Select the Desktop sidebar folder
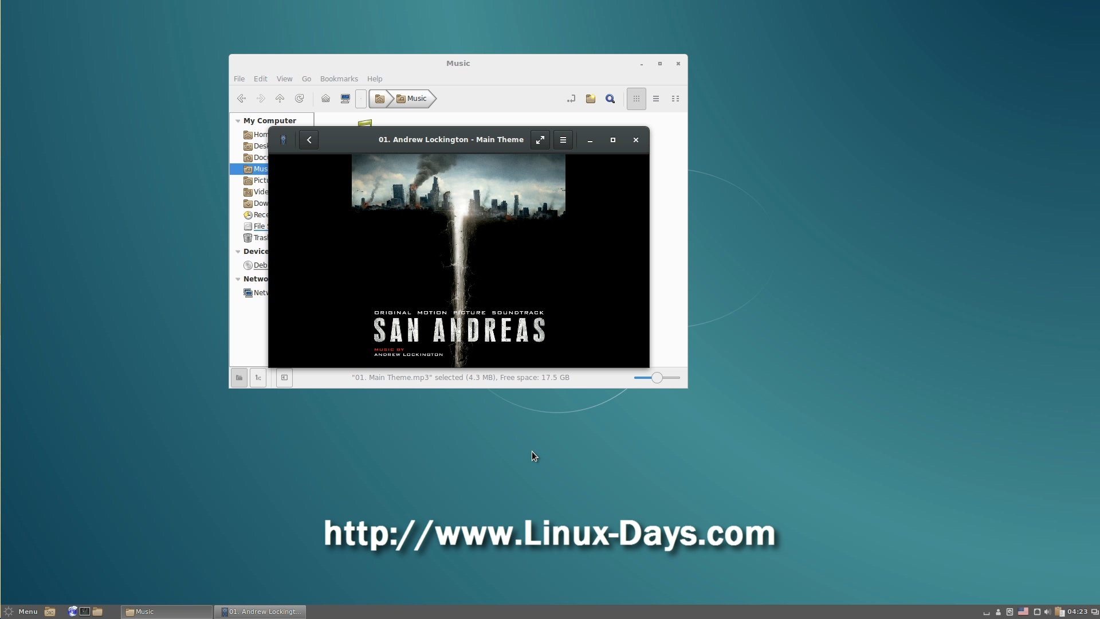 [256, 146]
